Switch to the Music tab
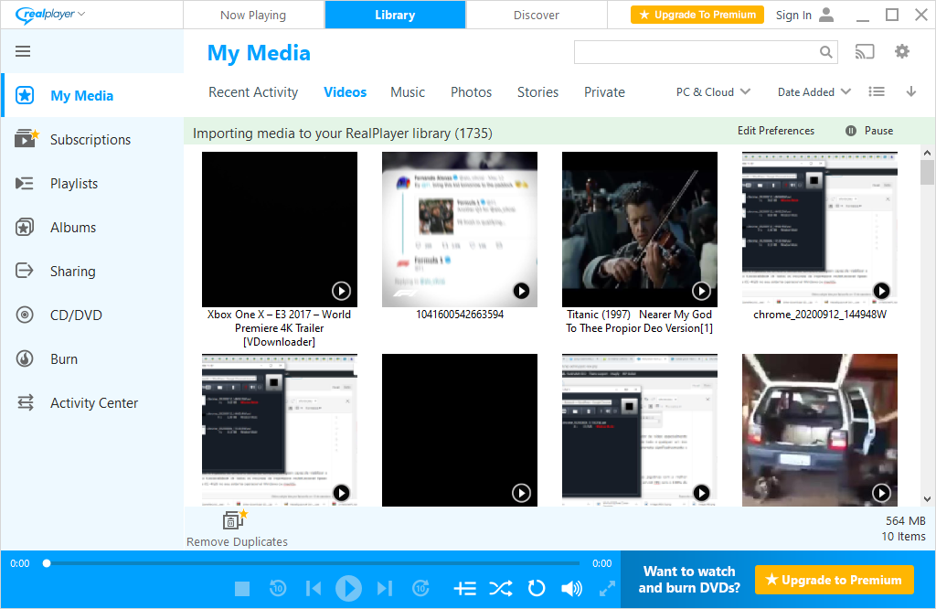The height and width of the screenshot is (609, 936). pyautogui.click(x=407, y=92)
